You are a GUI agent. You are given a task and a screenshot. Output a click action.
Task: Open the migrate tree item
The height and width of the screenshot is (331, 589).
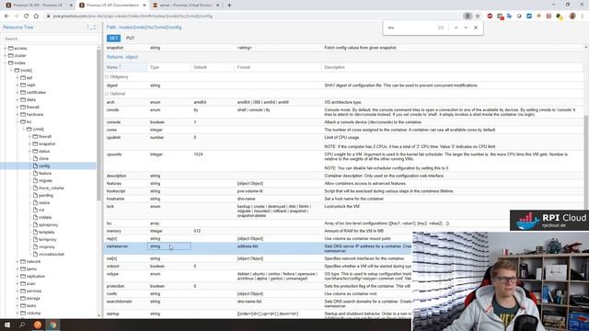point(45,180)
